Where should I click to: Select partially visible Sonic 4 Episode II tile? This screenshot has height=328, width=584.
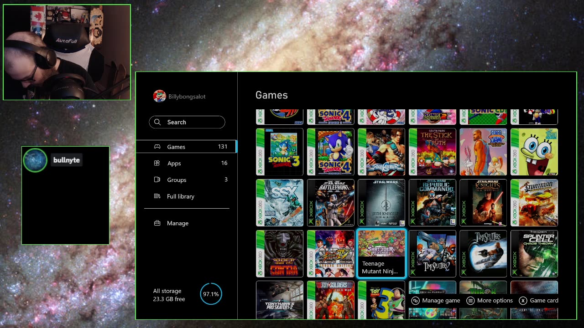click(x=331, y=117)
